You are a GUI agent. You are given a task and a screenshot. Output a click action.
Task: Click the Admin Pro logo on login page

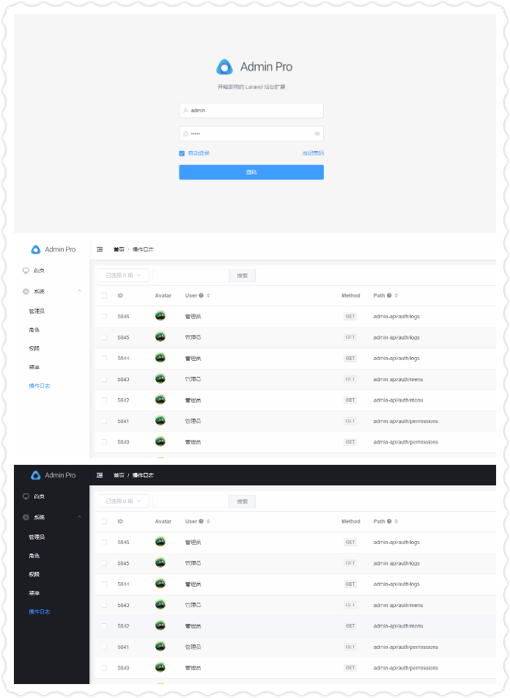click(x=224, y=67)
